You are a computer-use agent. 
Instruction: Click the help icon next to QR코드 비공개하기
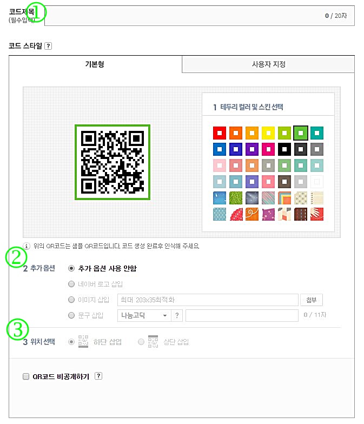98,376
